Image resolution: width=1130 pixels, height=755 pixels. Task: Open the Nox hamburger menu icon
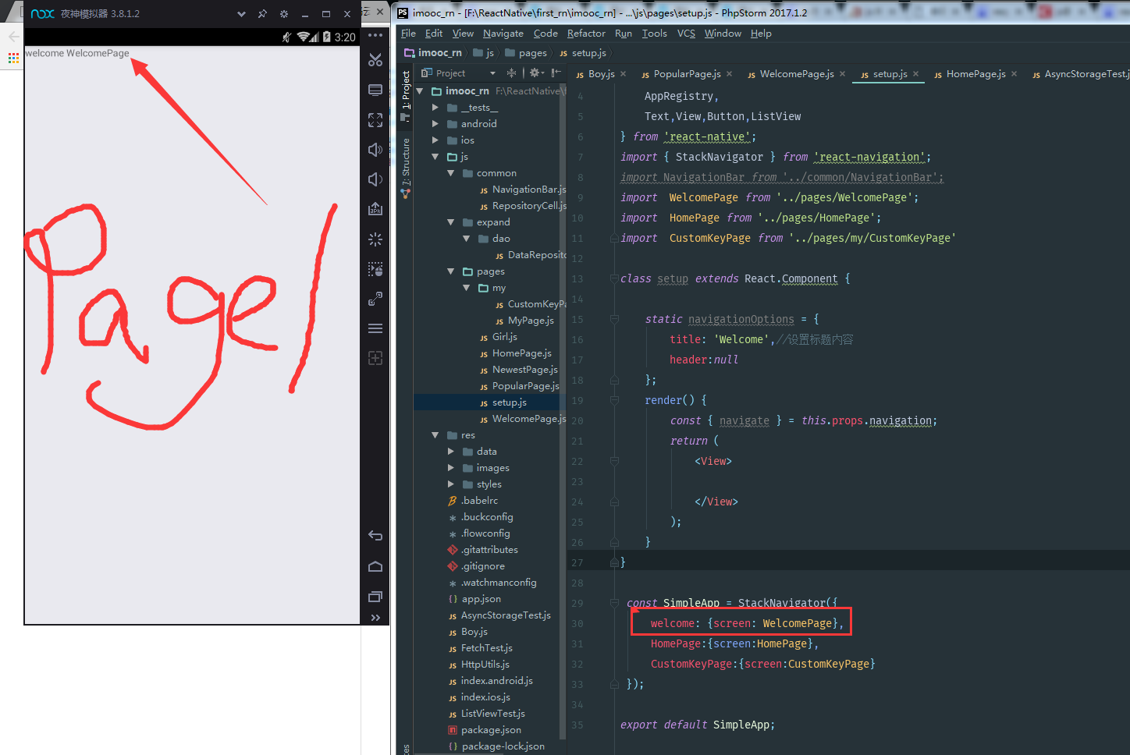(x=375, y=328)
